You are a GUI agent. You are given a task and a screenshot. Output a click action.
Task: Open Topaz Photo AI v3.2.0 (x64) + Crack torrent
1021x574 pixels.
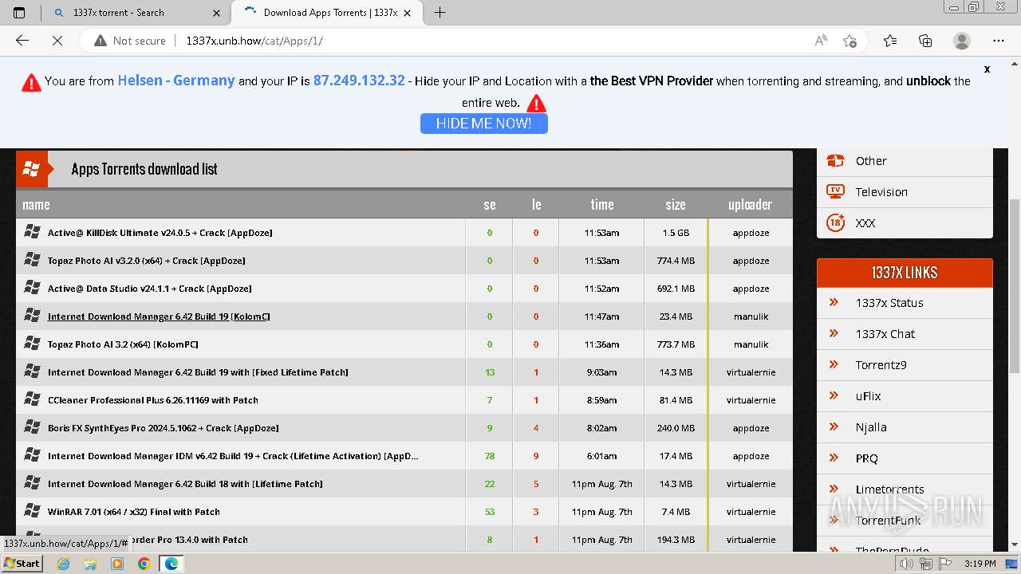[x=147, y=261]
